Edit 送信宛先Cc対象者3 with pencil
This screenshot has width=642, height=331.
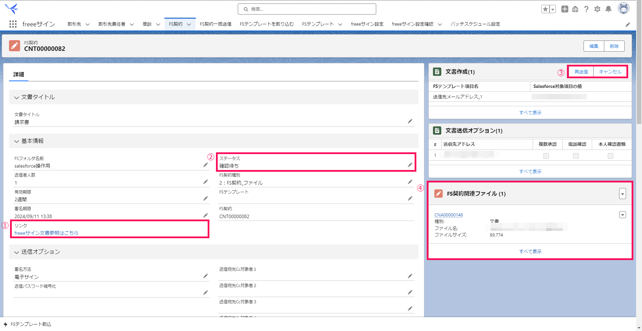click(410, 308)
